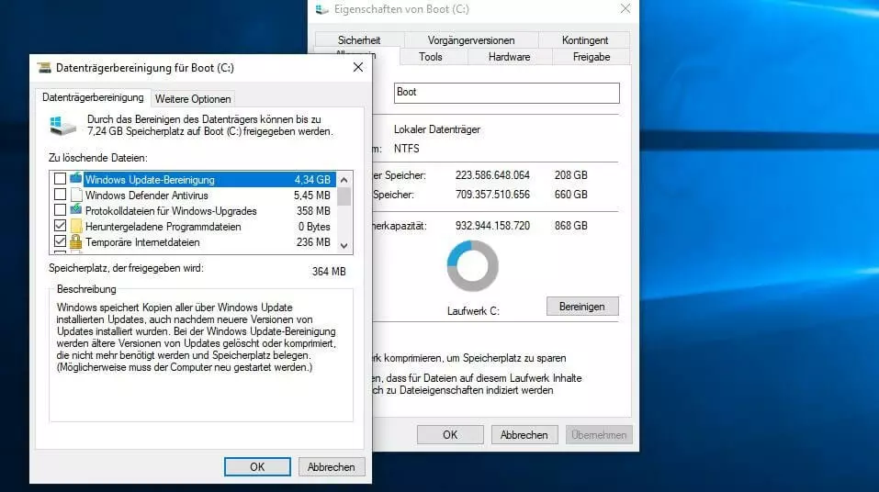Screen dimensions: 879x492
Task: Click the drive name field containing Boot
Action: [507, 93]
